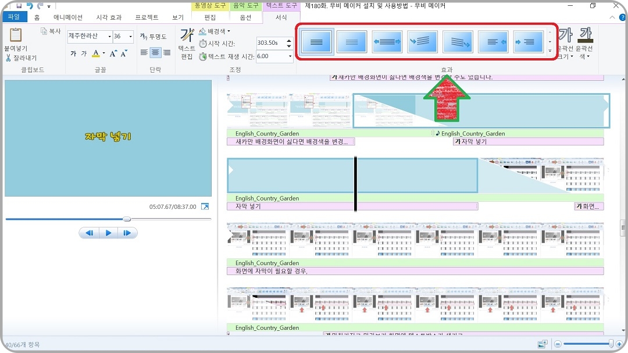Click the zoom slider handle in status bar

[611, 343]
